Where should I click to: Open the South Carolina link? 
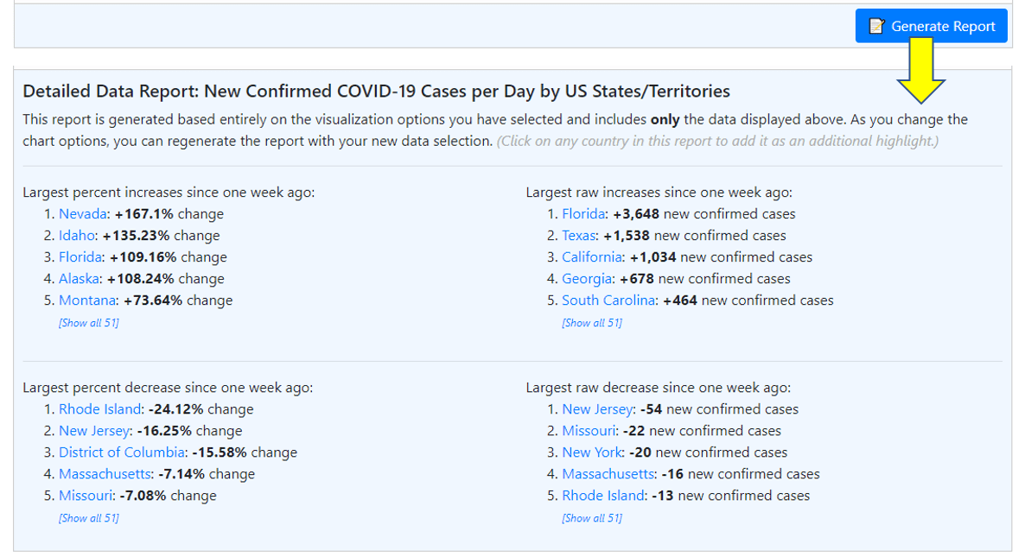[608, 301]
